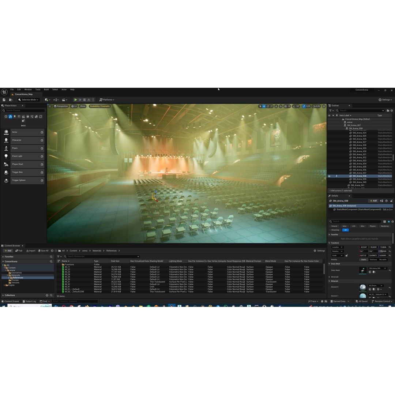Click the Eject button in play controls
This screenshot has width=395, height=395.
pyautogui.click(x=89, y=100)
